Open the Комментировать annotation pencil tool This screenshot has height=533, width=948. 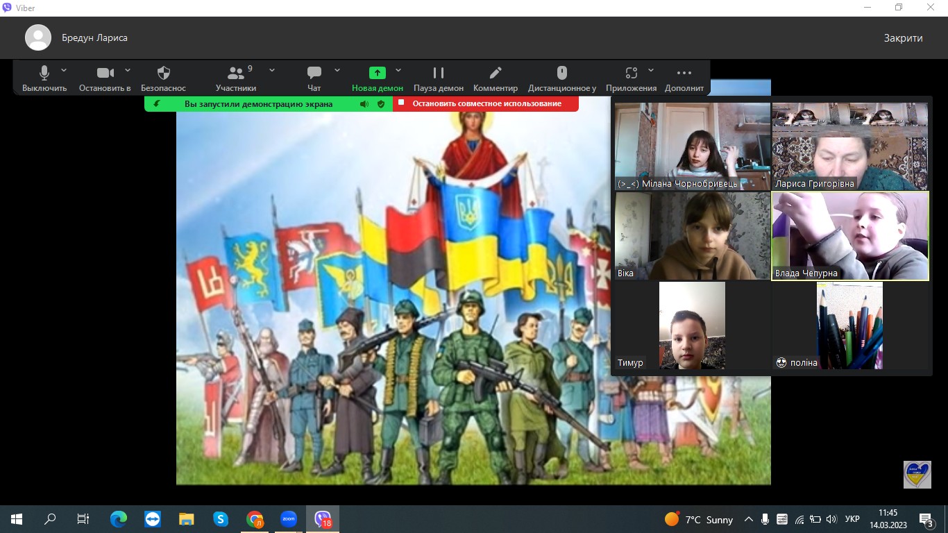(496, 78)
